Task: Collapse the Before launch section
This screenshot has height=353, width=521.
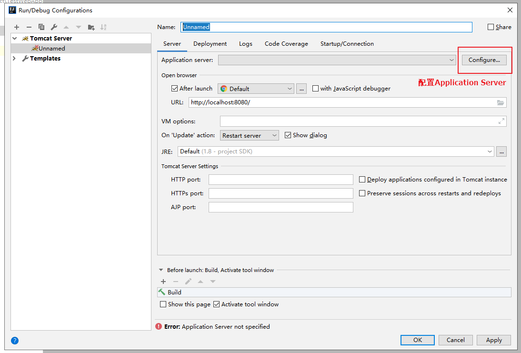Action: [x=161, y=270]
